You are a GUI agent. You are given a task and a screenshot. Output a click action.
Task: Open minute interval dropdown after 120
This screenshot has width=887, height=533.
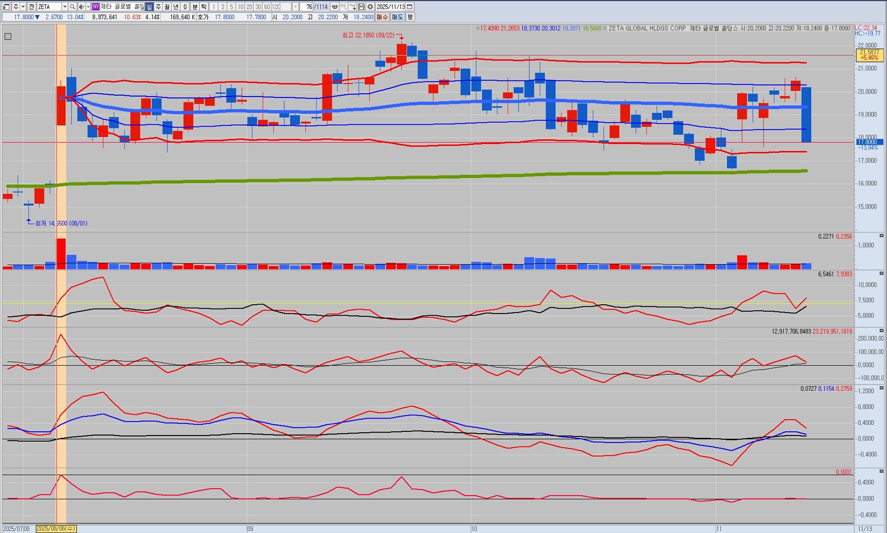[x=295, y=6]
